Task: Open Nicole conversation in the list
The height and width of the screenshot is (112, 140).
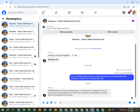Action: (x=19, y=103)
